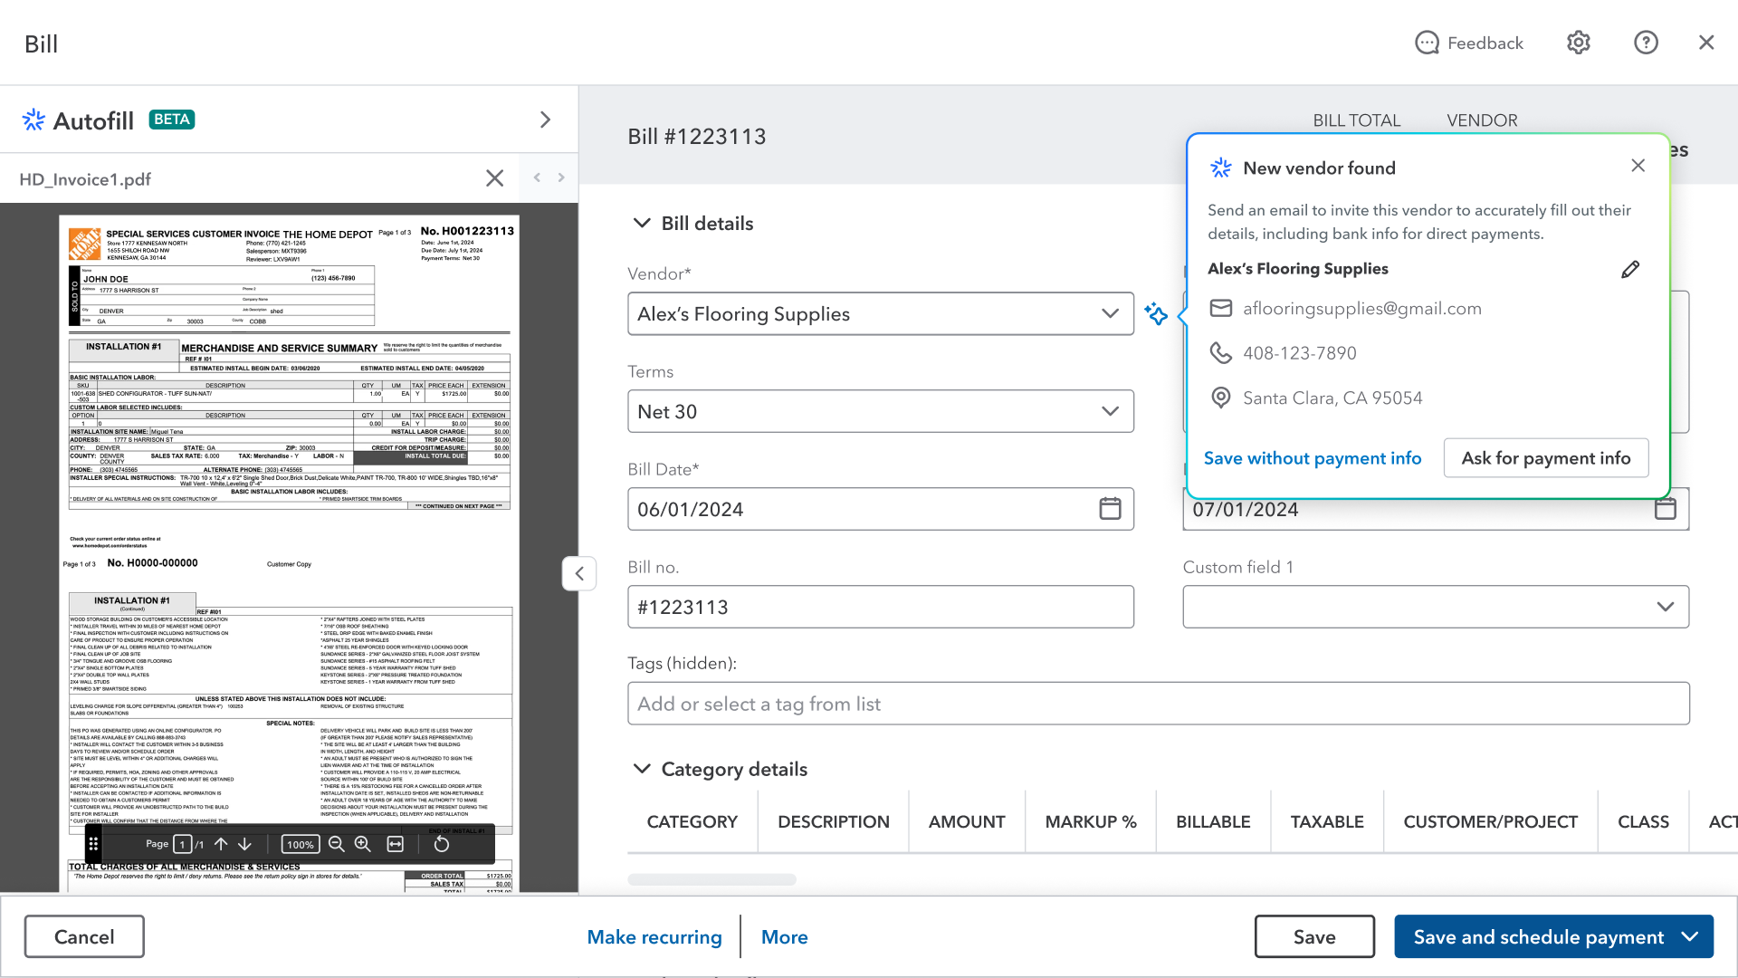Click vendor phone 408-123-7890
This screenshot has height=978, width=1738.
click(1299, 353)
